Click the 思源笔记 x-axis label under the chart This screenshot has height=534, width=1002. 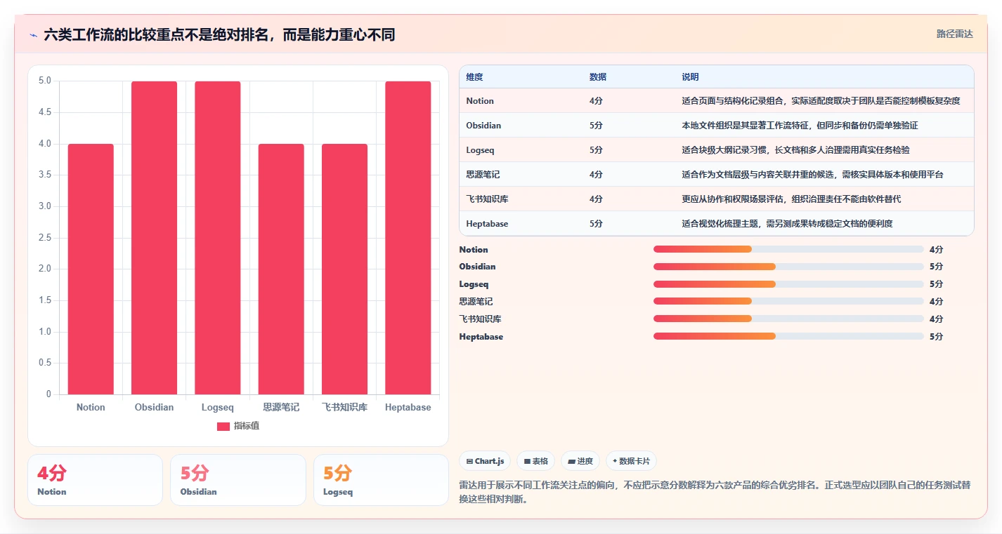tap(281, 408)
